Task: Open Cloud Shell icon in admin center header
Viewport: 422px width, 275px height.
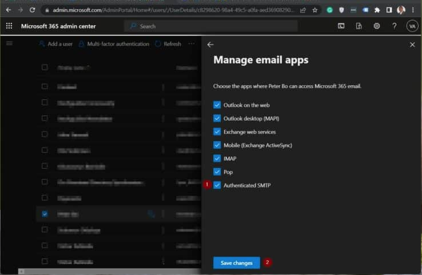Action: pos(341,26)
